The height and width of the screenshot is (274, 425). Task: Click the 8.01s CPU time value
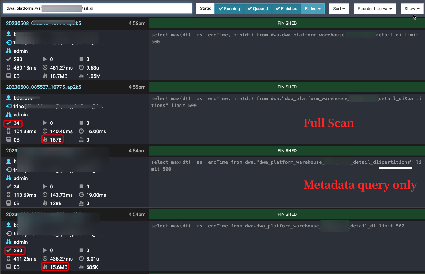pos(92,259)
